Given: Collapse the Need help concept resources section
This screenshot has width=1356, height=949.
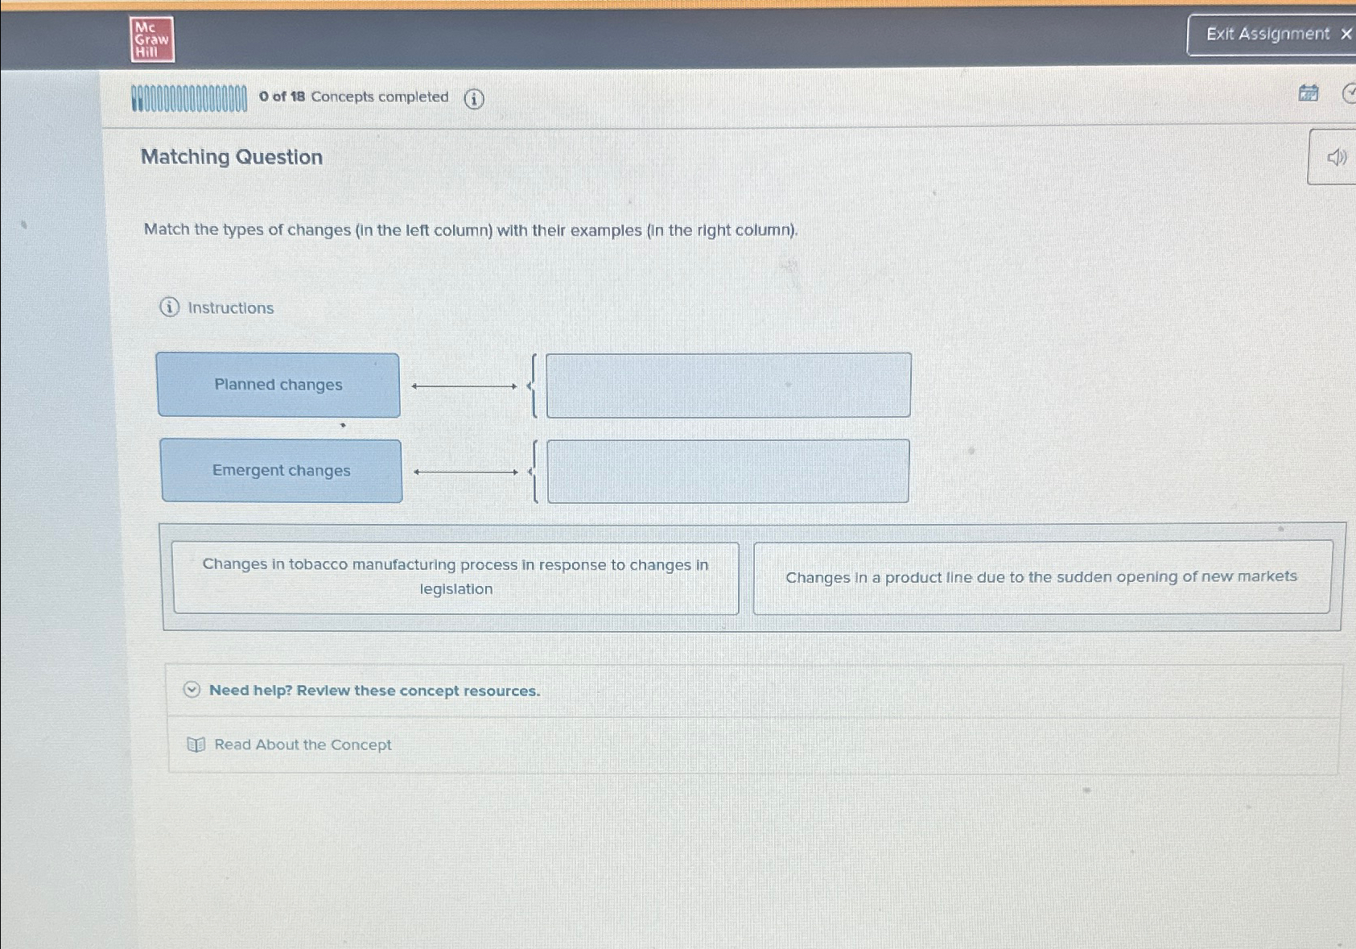Looking at the screenshot, I should (x=192, y=691).
